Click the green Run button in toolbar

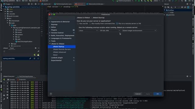pyautogui.click(x=136, y=1)
